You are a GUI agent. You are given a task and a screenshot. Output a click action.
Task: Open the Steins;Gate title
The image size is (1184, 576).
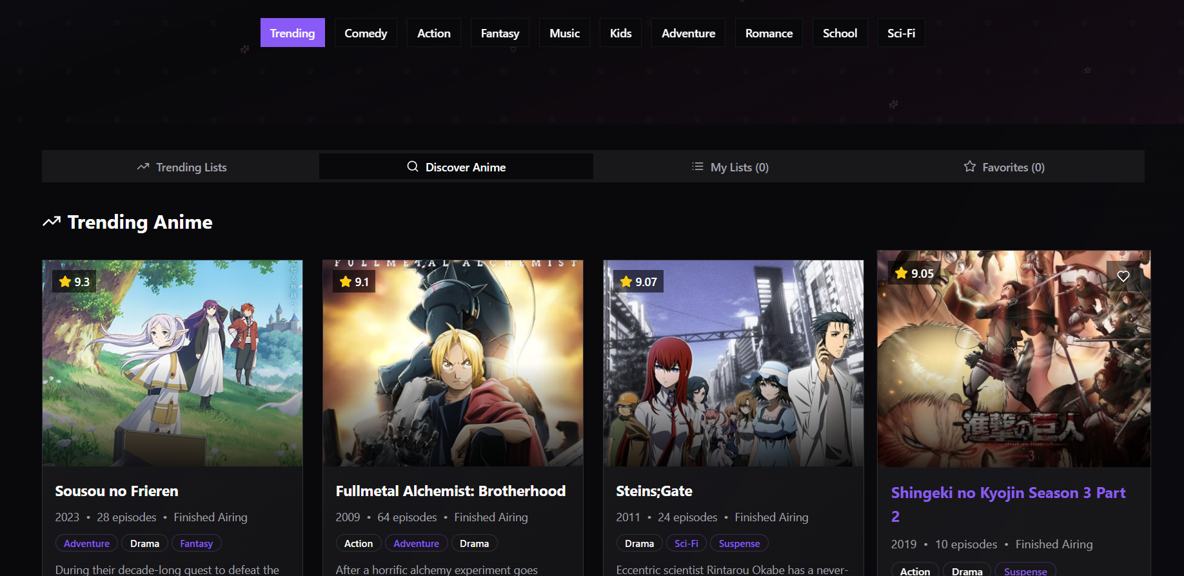pos(654,491)
